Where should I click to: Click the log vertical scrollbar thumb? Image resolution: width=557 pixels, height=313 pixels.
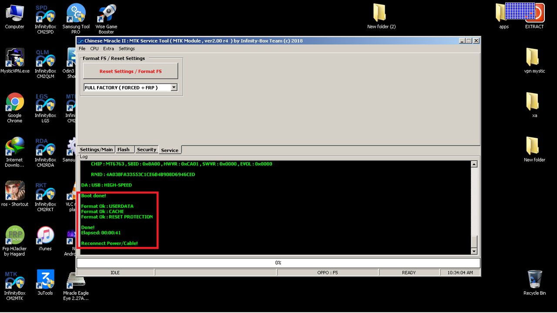pos(474,241)
